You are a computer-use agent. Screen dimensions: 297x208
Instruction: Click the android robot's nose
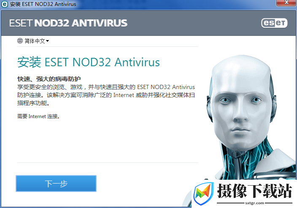coord(240,116)
